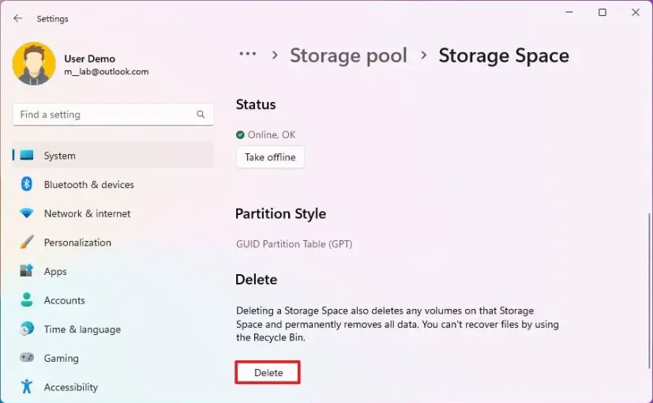Take the Storage Space offline
This screenshot has height=403, width=653.
(x=270, y=157)
